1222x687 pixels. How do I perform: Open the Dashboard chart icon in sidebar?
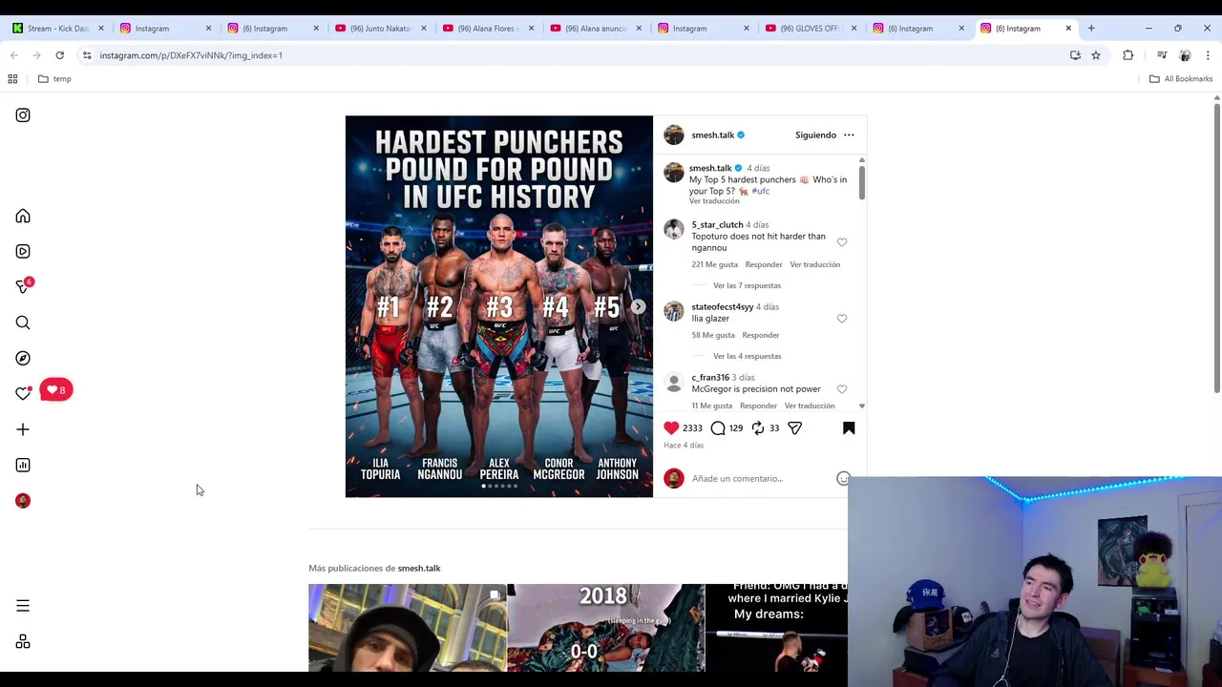click(x=23, y=466)
